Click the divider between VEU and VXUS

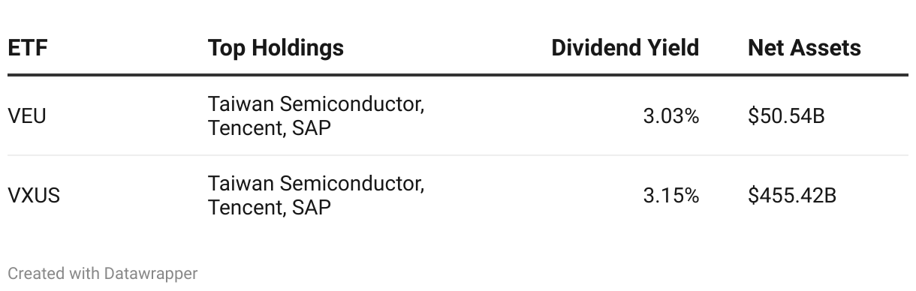coord(458,155)
